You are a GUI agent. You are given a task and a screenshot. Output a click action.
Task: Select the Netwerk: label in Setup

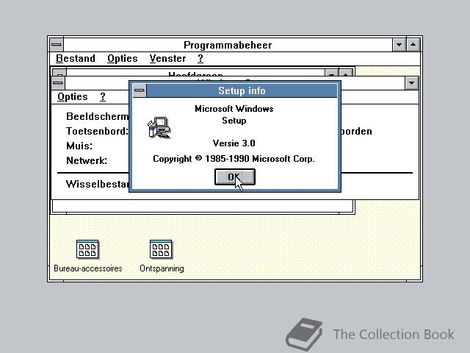click(87, 160)
